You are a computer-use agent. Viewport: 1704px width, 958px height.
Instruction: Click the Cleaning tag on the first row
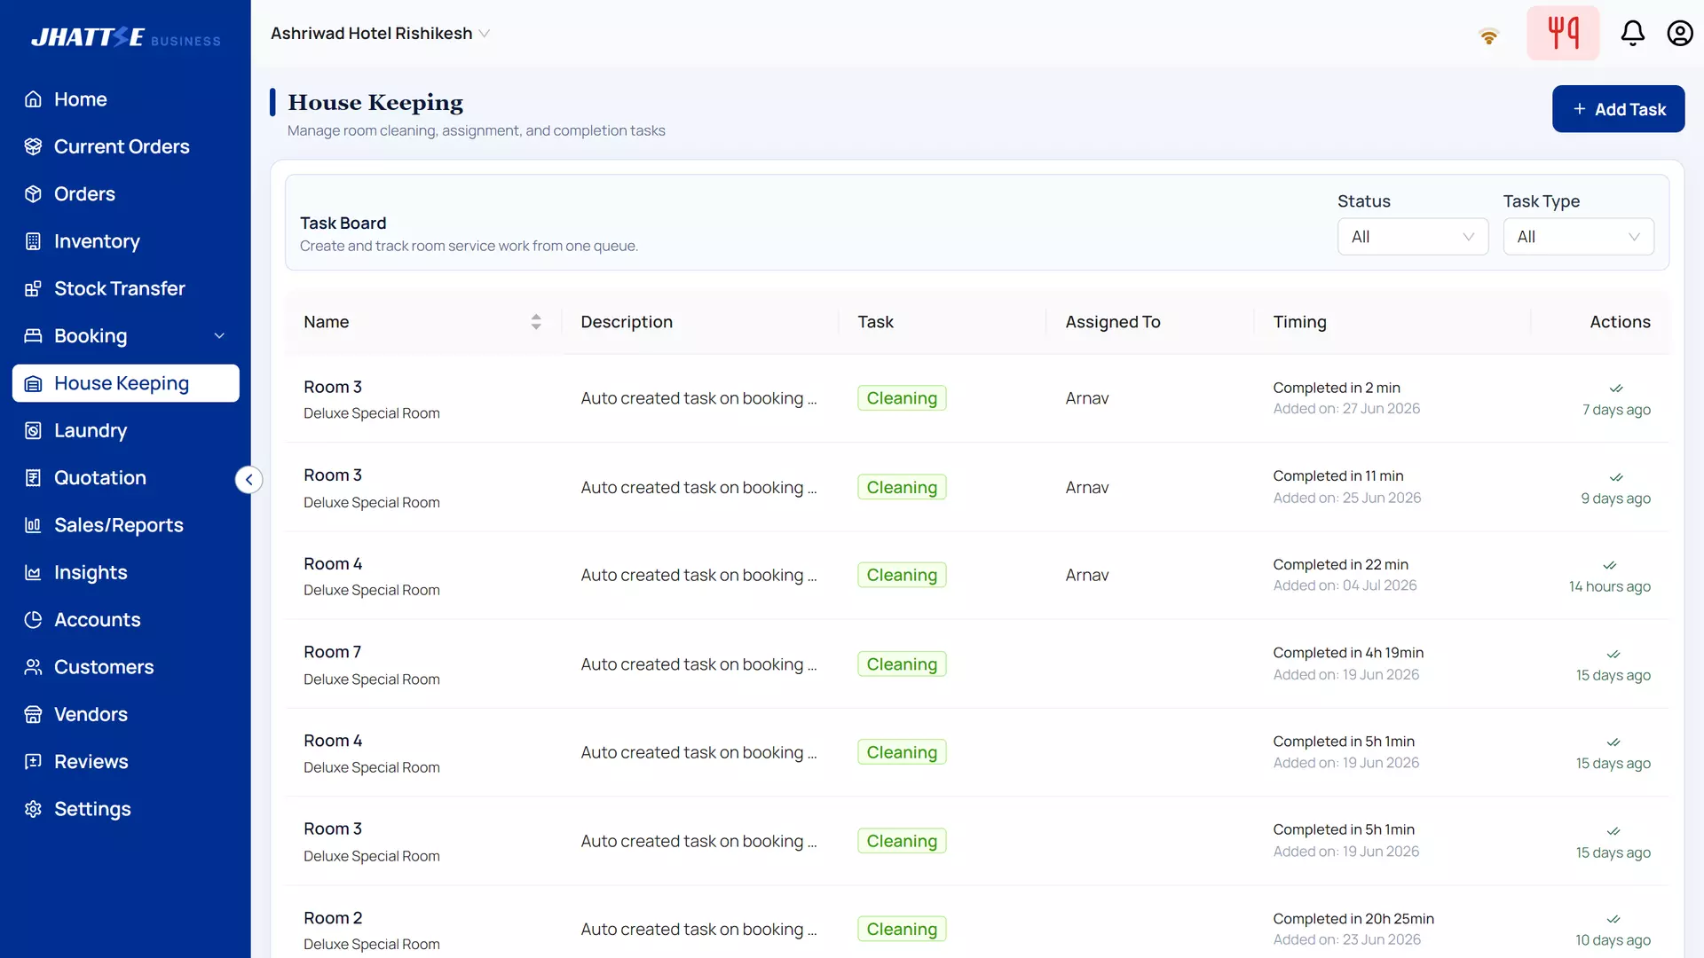(902, 398)
